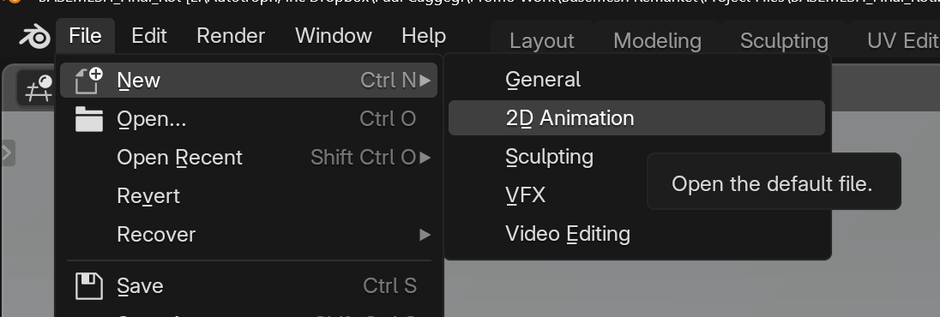
Task: Choose the Sculpting template in New submenu
Action: pyautogui.click(x=549, y=157)
